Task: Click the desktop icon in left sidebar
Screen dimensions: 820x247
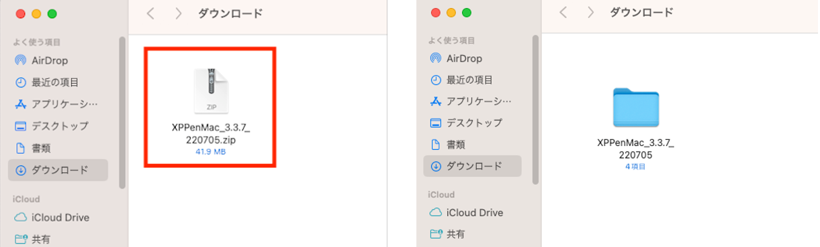Action: point(20,126)
